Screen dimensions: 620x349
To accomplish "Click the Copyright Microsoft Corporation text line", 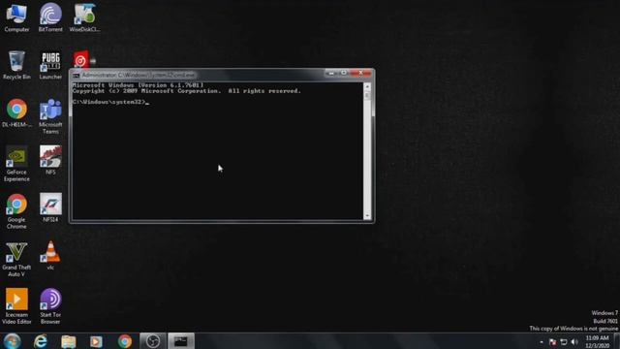I will (x=186, y=91).
